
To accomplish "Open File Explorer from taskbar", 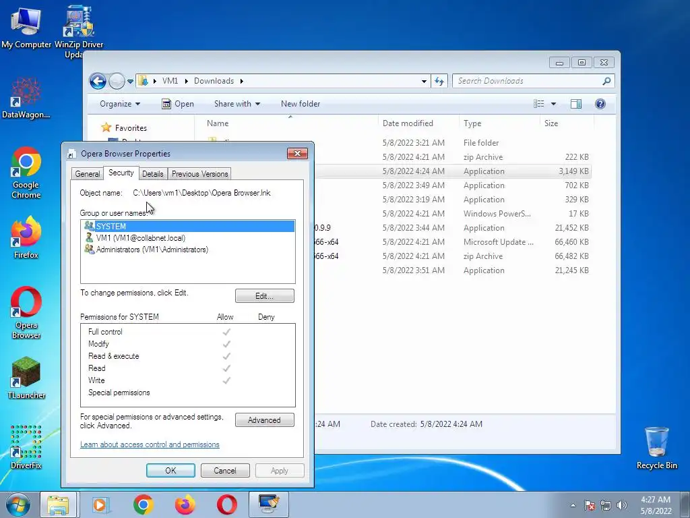I will tap(58, 505).
